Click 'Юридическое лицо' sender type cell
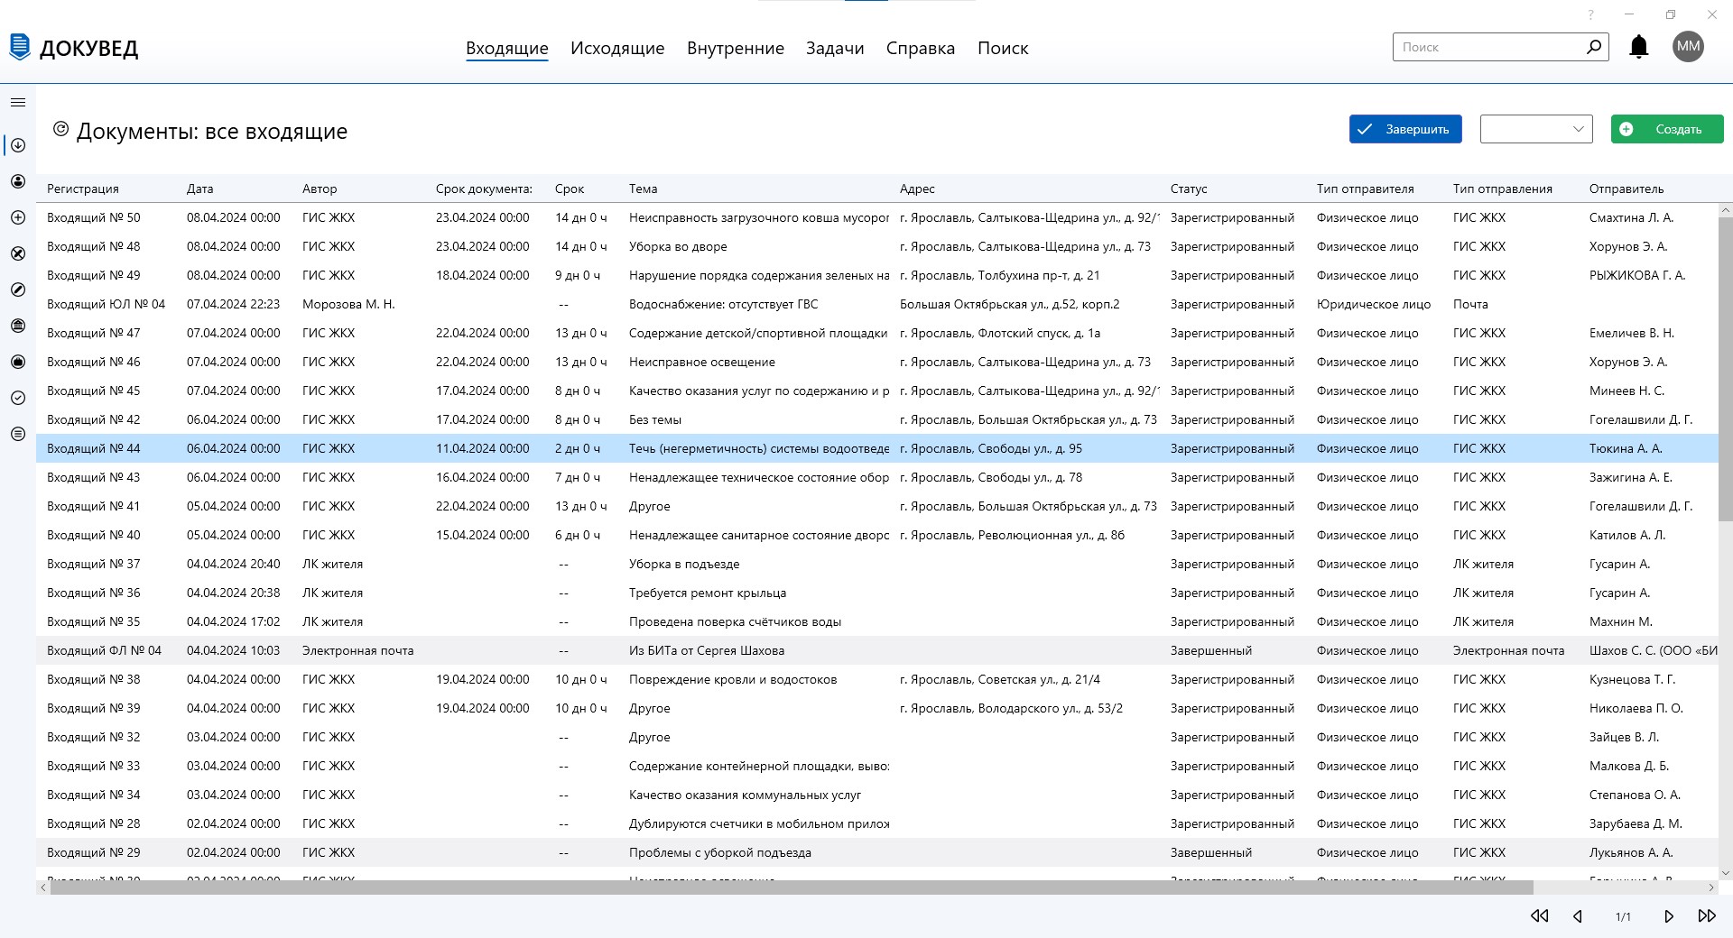The image size is (1733, 938). pyautogui.click(x=1374, y=304)
